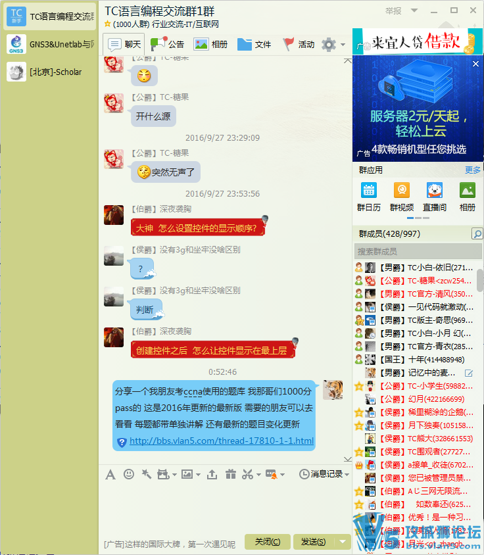Viewport: 484px width, 555px height.
Task: Click 更多 to show more group apps
Action: coord(473,170)
